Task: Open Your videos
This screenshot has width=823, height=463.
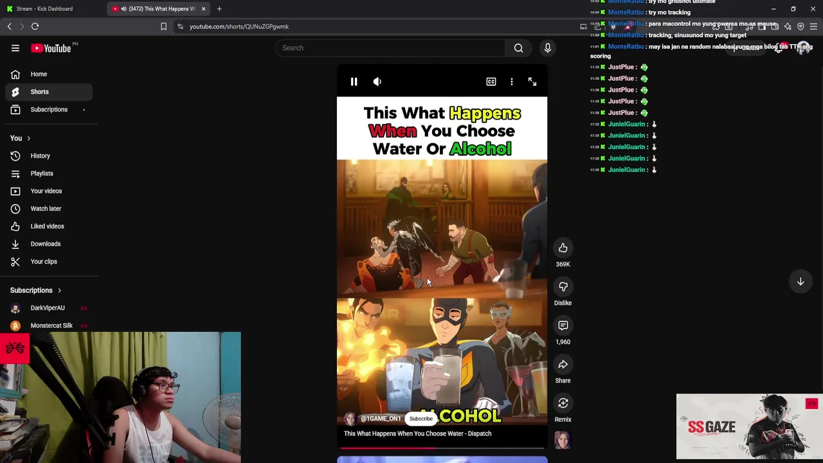Action: tap(49, 191)
